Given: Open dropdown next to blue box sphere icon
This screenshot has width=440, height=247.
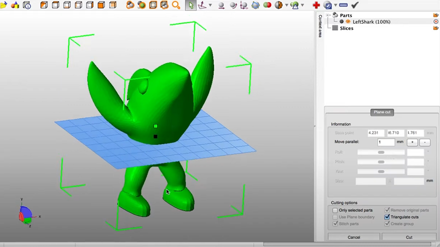Looking at the screenshot, I should [335, 5].
